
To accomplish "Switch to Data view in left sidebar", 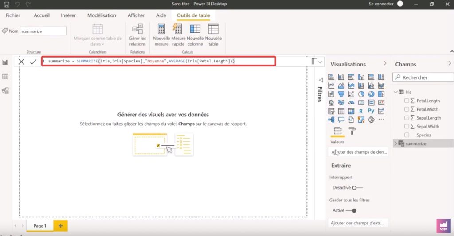I will 5,76.
